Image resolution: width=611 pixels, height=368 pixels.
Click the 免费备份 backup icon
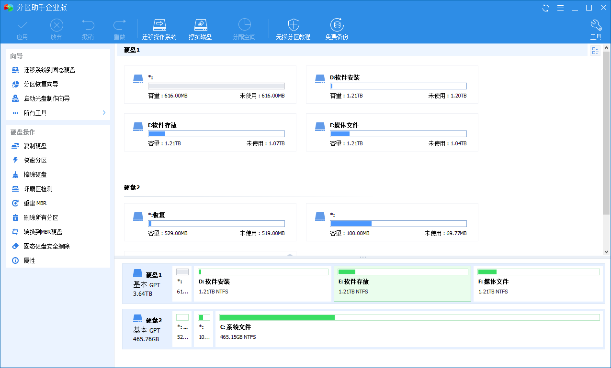tap(337, 29)
